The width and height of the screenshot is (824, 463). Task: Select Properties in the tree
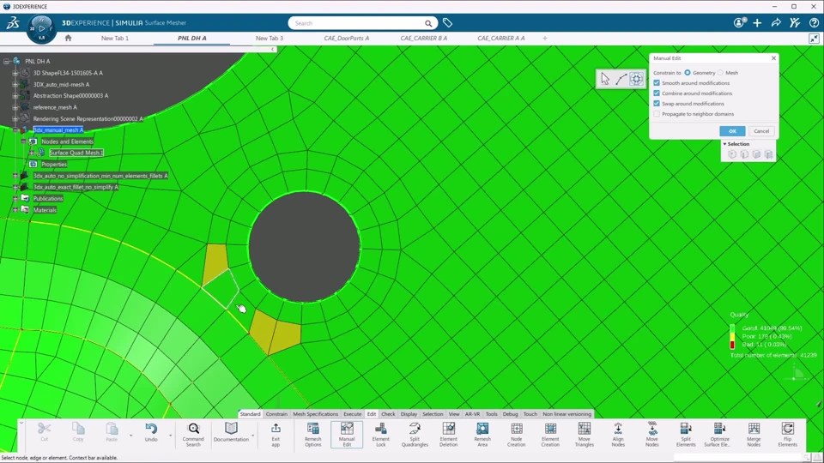pyautogui.click(x=54, y=165)
